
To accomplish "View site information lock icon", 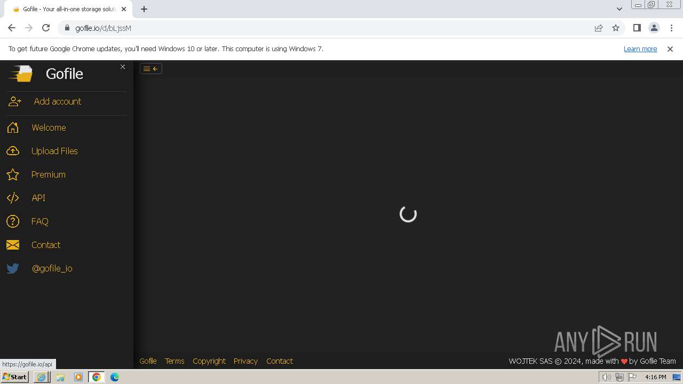I will pos(67,28).
